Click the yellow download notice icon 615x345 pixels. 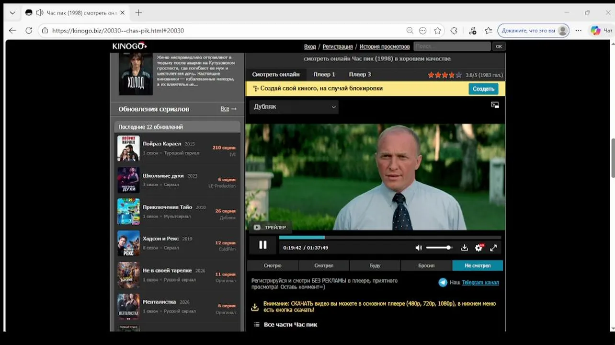click(x=255, y=307)
